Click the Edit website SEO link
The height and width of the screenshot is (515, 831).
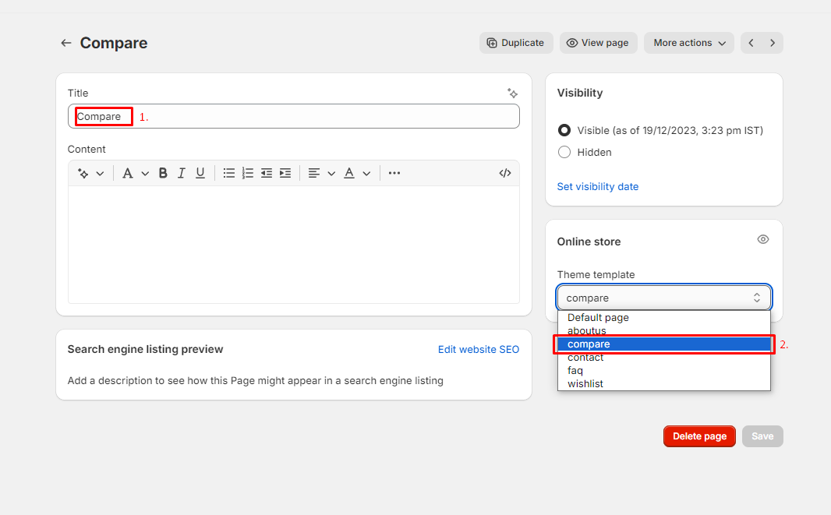(x=479, y=350)
